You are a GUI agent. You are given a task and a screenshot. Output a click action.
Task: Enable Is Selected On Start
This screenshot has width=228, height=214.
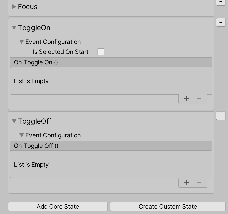pos(100,52)
